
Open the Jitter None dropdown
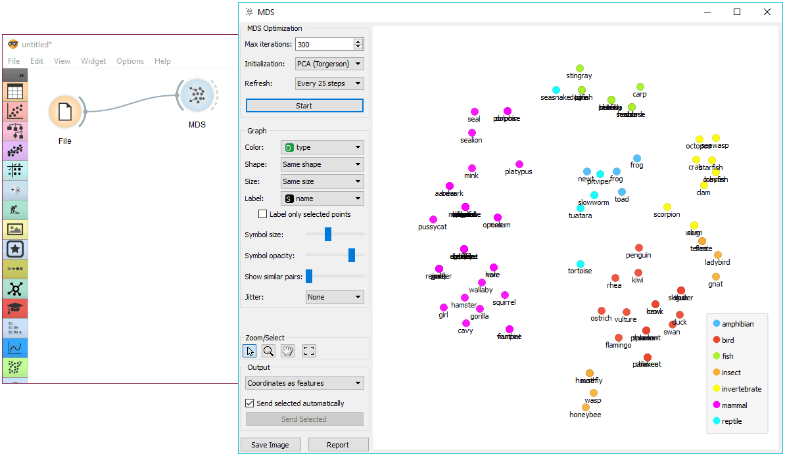click(335, 297)
